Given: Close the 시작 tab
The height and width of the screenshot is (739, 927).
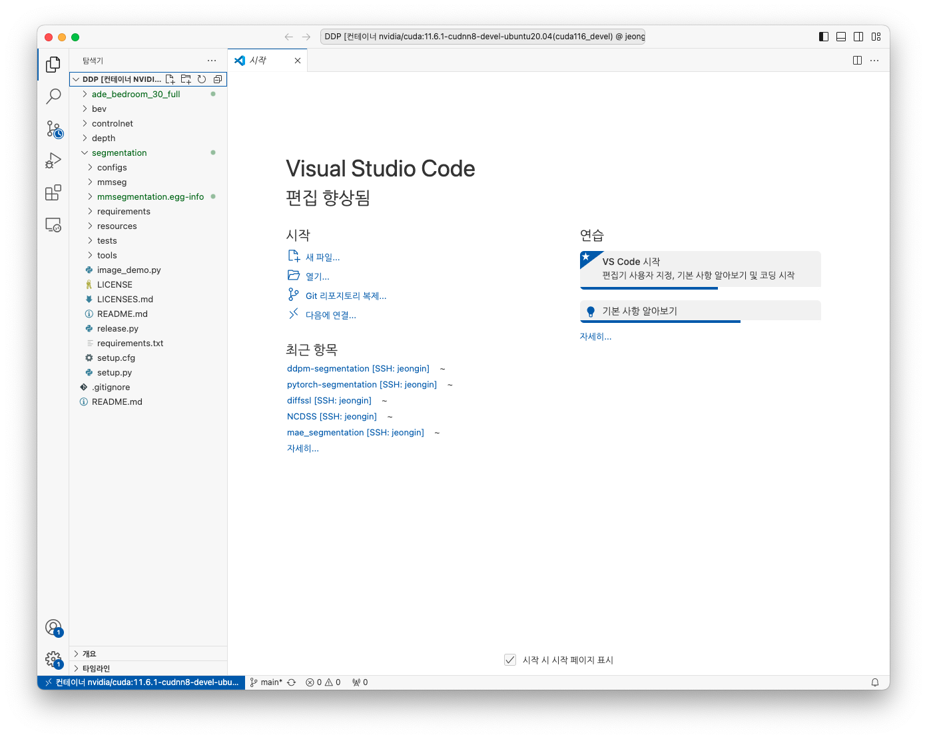Looking at the screenshot, I should click(298, 61).
